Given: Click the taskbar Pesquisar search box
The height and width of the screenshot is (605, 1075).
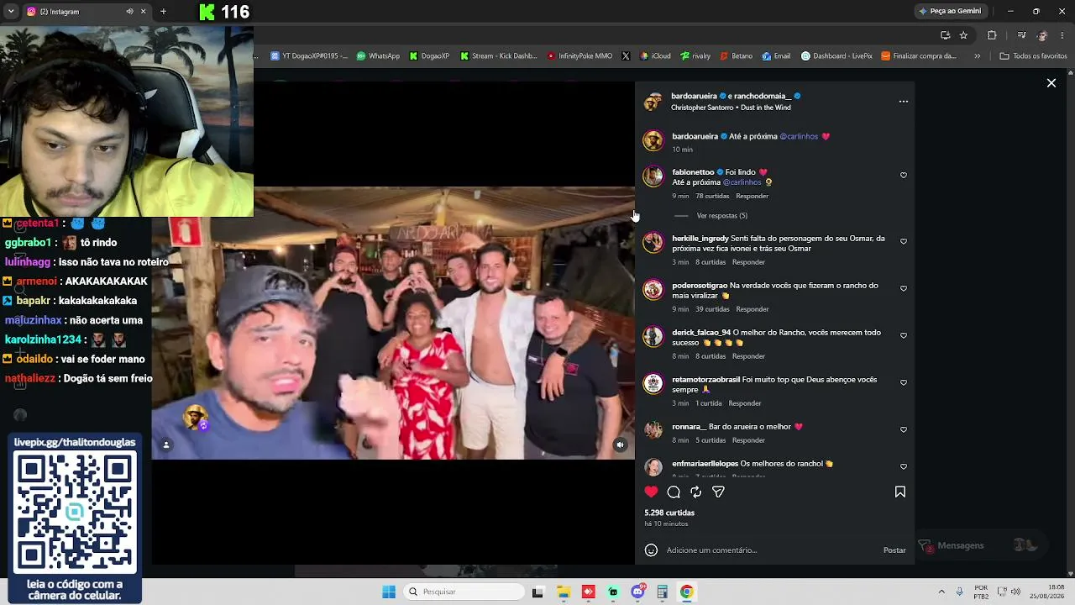Looking at the screenshot, I should click(x=464, y=592).
